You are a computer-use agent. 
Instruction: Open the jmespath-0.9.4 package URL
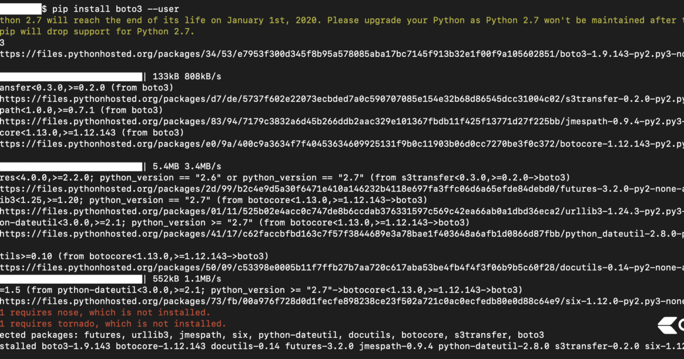coord(342,121)
